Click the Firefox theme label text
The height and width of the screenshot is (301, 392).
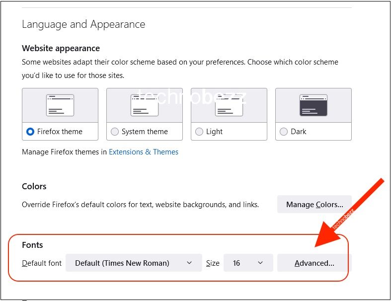(60, 132)
